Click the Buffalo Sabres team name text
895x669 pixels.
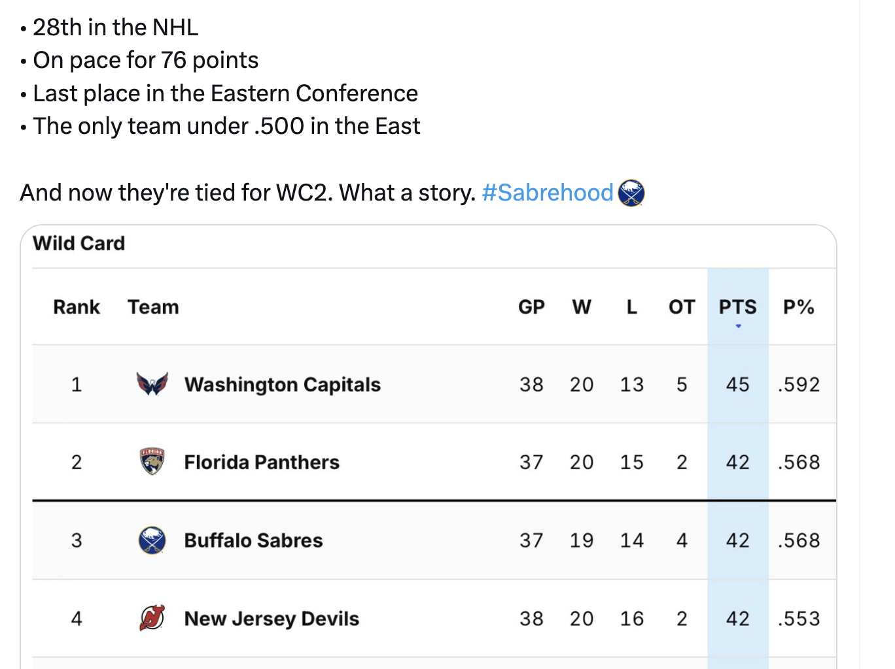253,540
